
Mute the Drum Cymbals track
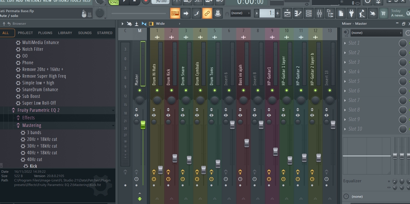200,90
